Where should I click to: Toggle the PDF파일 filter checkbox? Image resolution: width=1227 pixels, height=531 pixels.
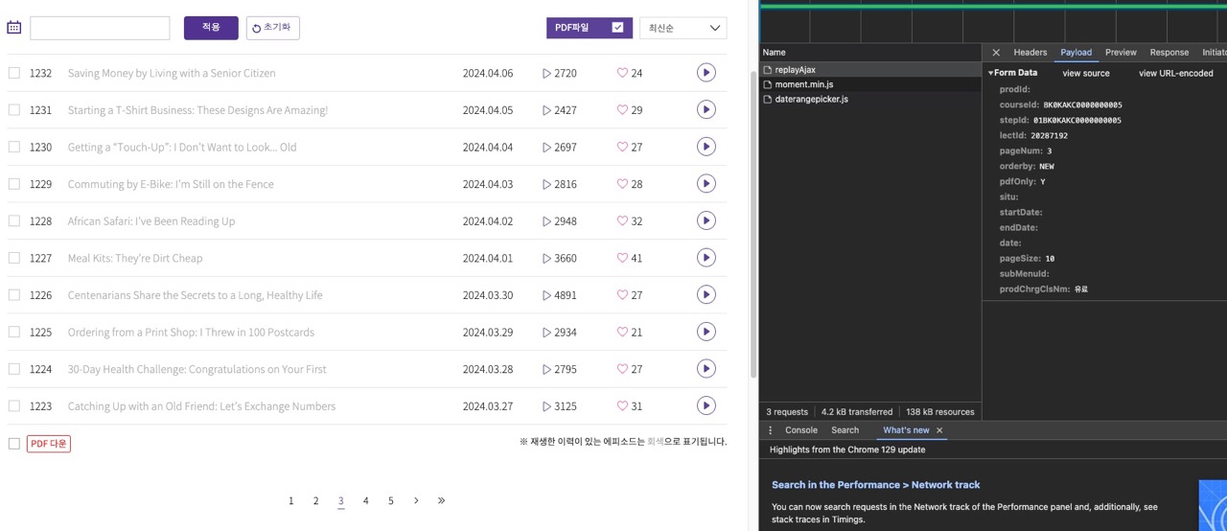617,28
